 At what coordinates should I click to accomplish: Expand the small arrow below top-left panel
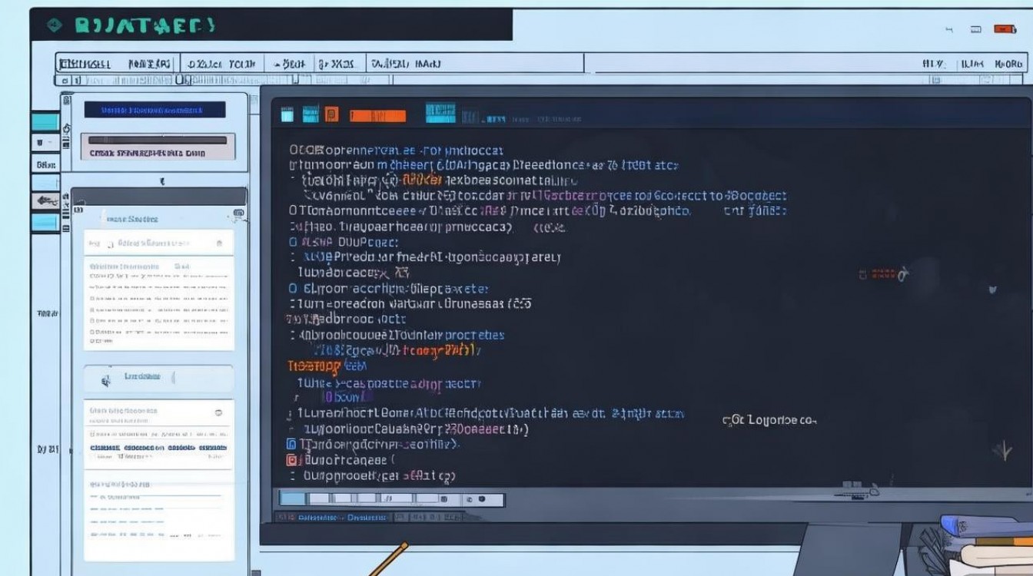point(161,182)
